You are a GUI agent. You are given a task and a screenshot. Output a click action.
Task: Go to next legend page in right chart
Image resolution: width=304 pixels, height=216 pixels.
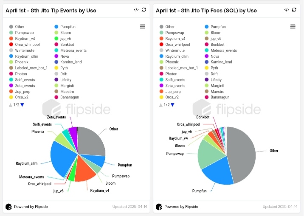(172, 105)
